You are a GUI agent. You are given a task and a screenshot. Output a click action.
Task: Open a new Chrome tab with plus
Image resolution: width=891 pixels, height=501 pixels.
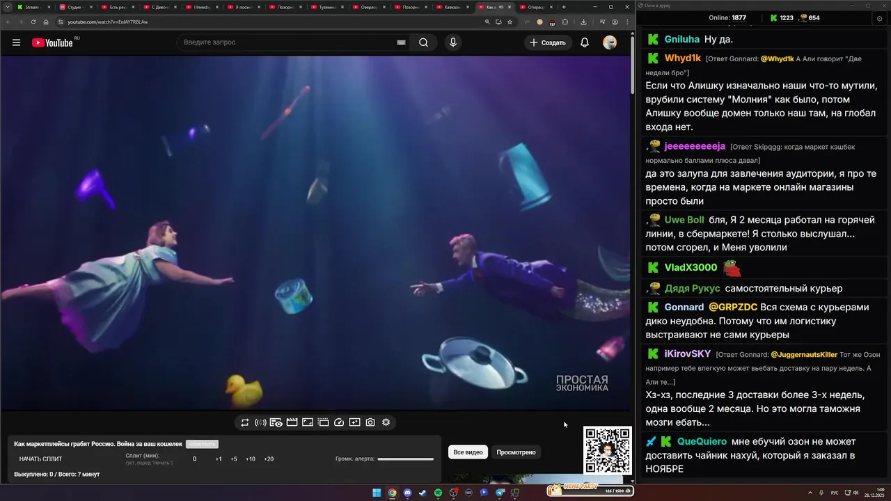(x=564, y=7)
